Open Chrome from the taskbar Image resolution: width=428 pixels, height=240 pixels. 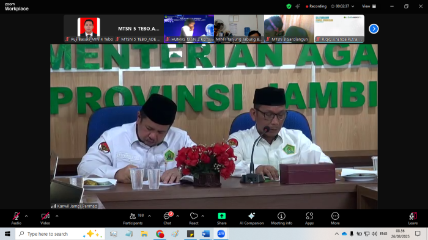point(160,234)
